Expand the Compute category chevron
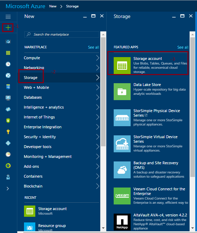This screenshot has width=197, height=233. (97, 58)
